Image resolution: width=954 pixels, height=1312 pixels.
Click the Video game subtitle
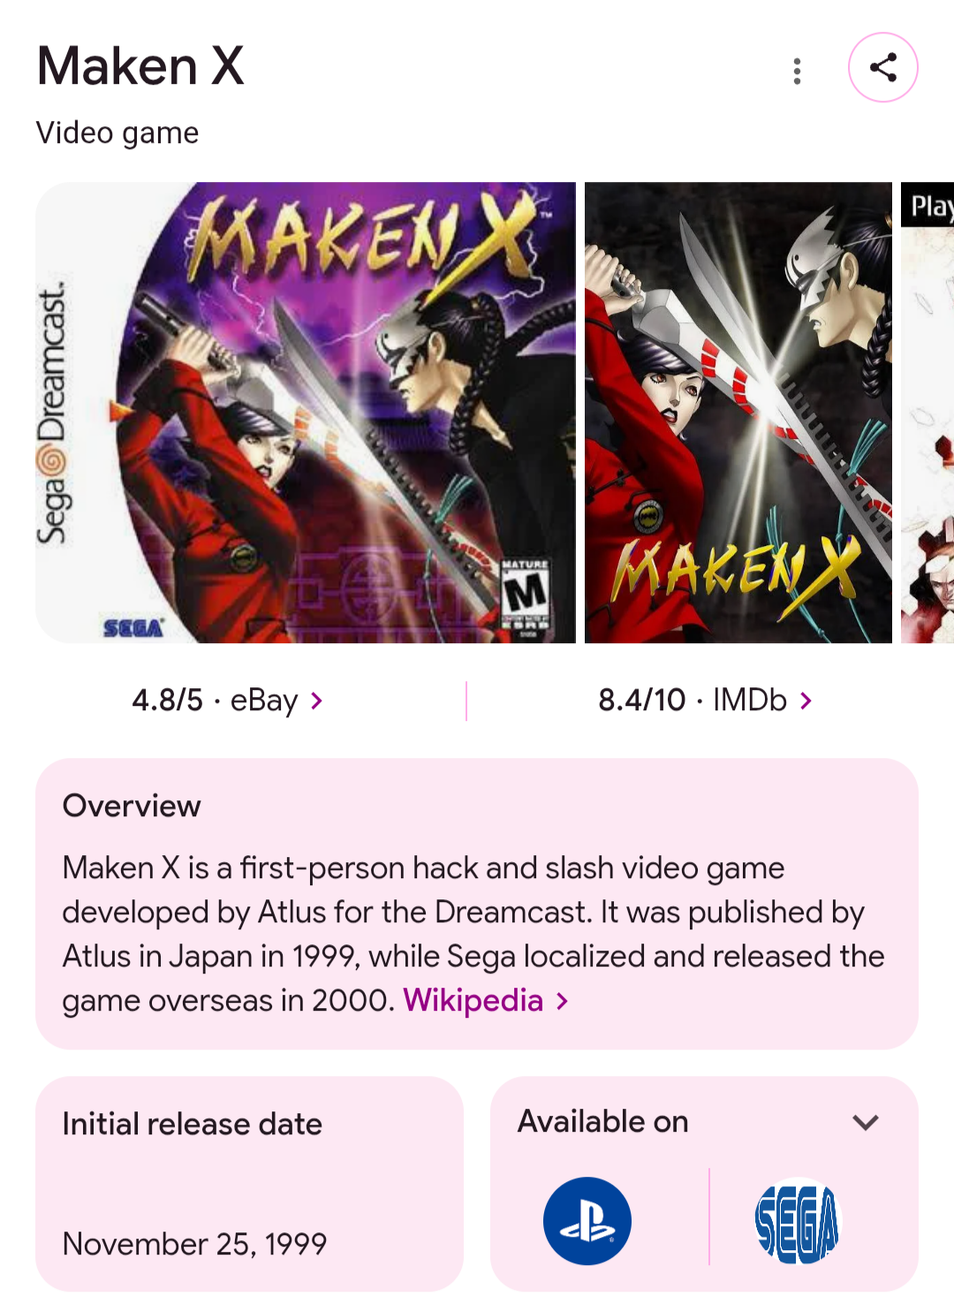[x=117, y=133]
